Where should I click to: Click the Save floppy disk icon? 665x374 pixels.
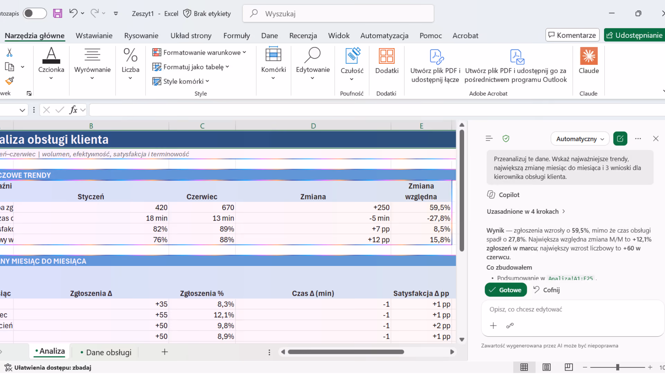click(x=57, y=14)
